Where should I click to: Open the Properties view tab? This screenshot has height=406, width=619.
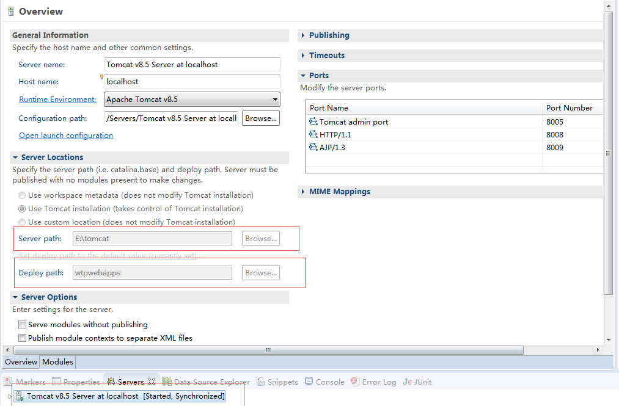pyautogui.click(x=76, y=382)
